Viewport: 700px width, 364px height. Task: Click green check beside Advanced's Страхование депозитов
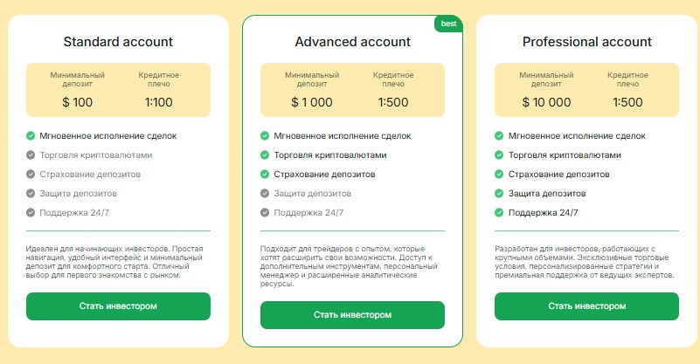point(265,174)
